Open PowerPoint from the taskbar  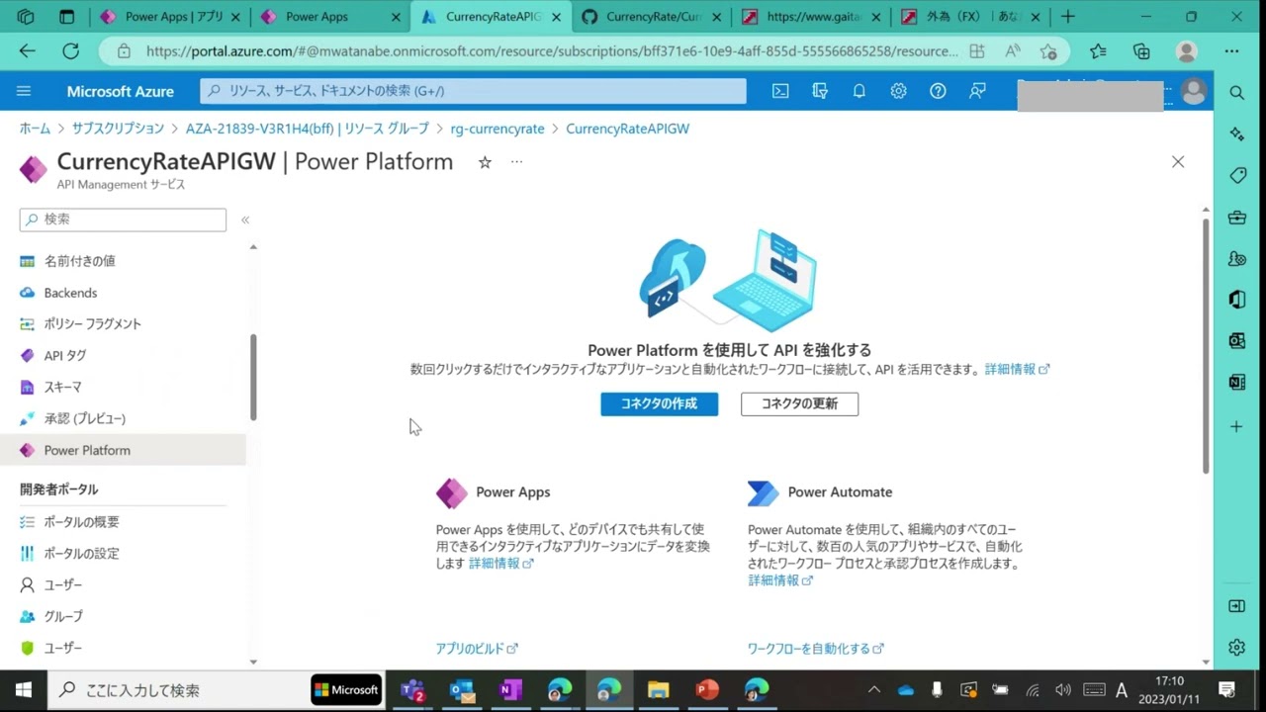707,689
